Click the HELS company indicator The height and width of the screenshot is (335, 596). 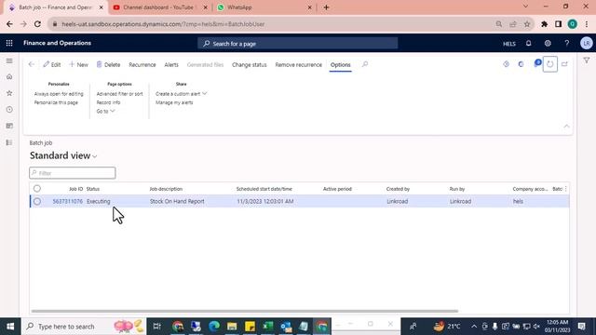[509, 44]
